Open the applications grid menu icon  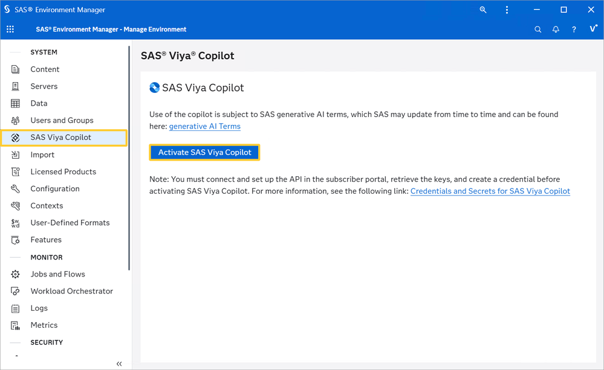point(10,29)
